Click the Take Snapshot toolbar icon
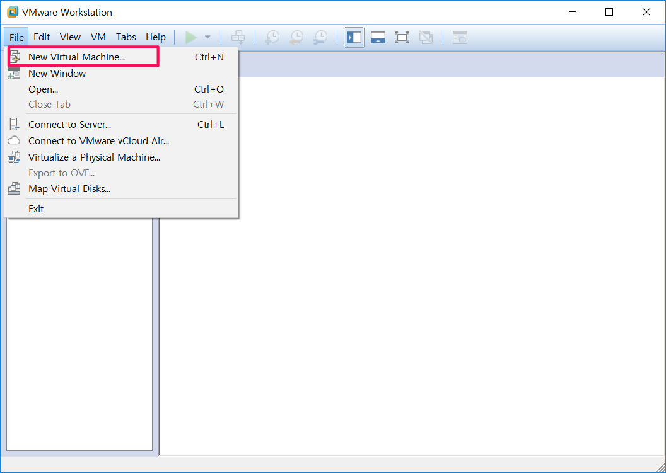Screen dimensions: 666x473 click(x=272, y=37)
